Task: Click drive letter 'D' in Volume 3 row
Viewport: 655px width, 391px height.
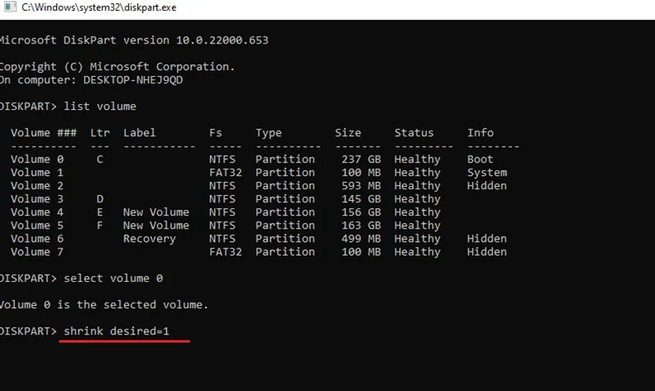Action: 100,199
